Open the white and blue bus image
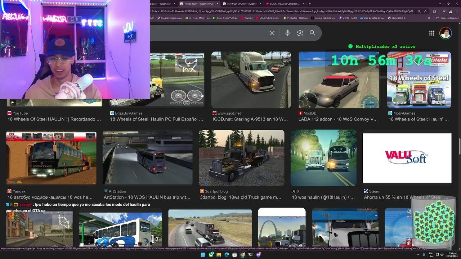The width and height of the screenshot is (461, 259). [121, 229]
